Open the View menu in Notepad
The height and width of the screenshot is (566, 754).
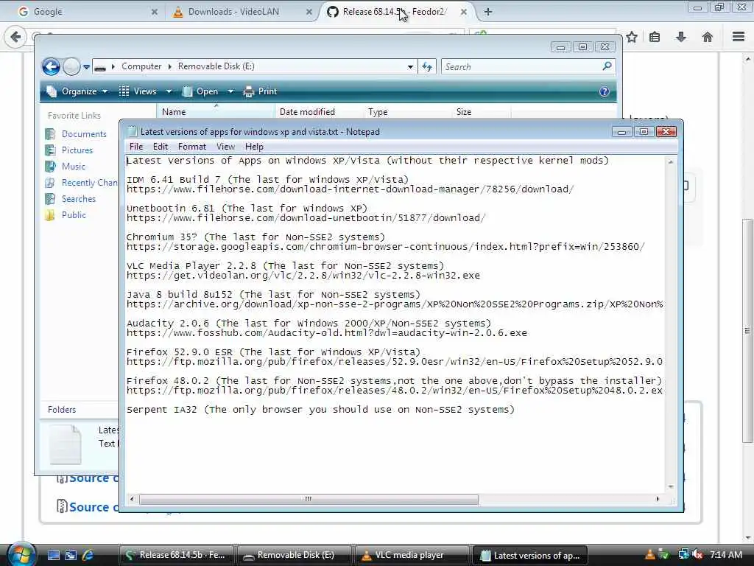pyautogui.click(x=225, y=147)
